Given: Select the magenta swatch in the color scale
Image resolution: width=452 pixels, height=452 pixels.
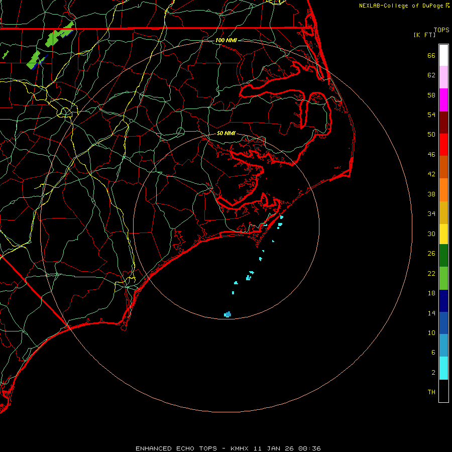Looking at the screenshot, I should 443,99.
